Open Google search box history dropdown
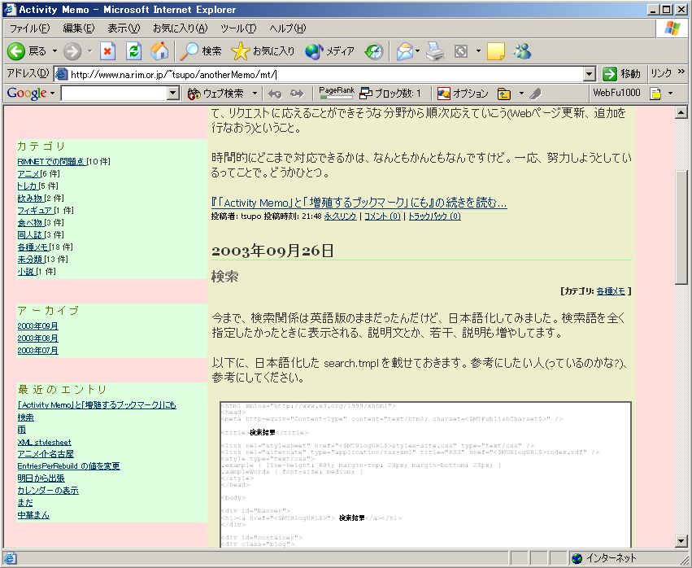 [x=172, y=94]
